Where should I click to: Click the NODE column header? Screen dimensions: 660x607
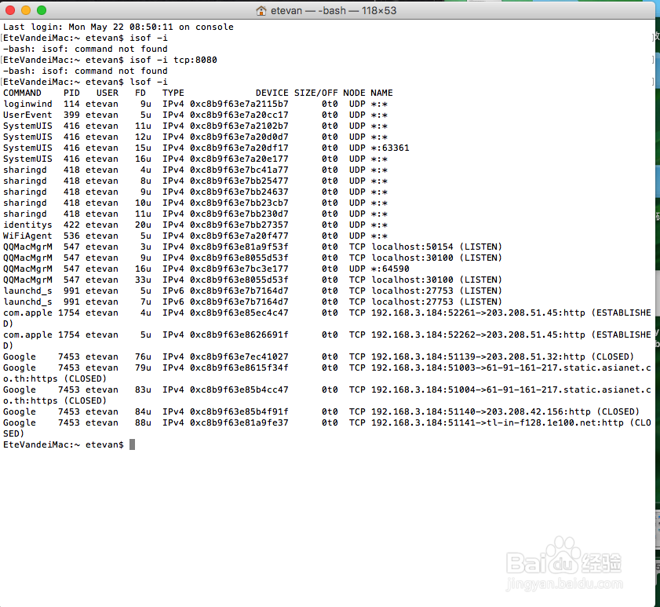tap(354, 93)
